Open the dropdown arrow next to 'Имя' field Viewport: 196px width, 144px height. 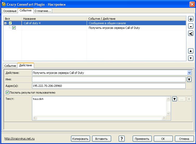[189, 79]
